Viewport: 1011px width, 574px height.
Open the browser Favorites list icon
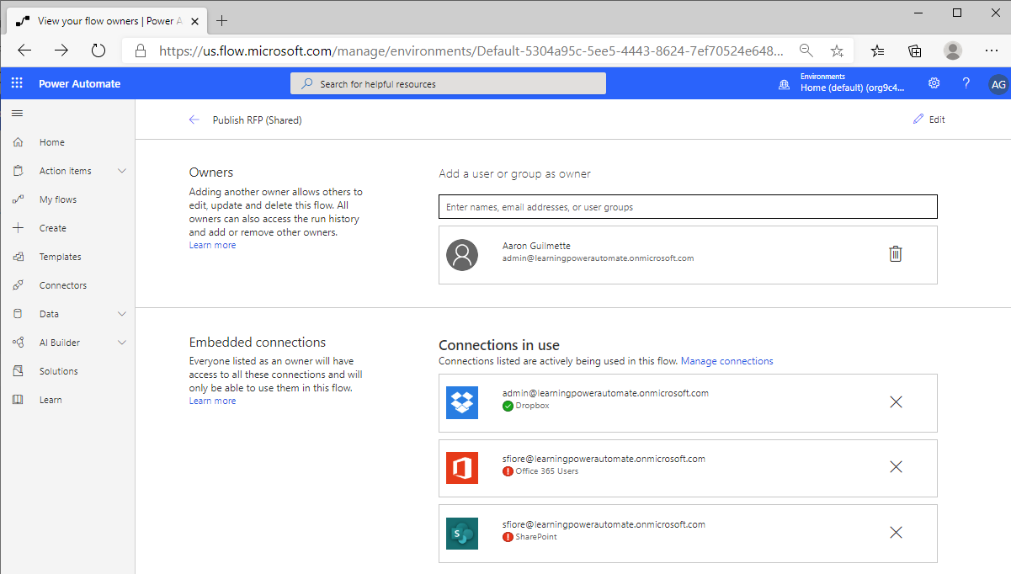coord(878,50)
